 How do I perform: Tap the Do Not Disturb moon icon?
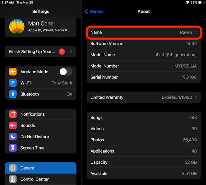(x=13, y=137)
